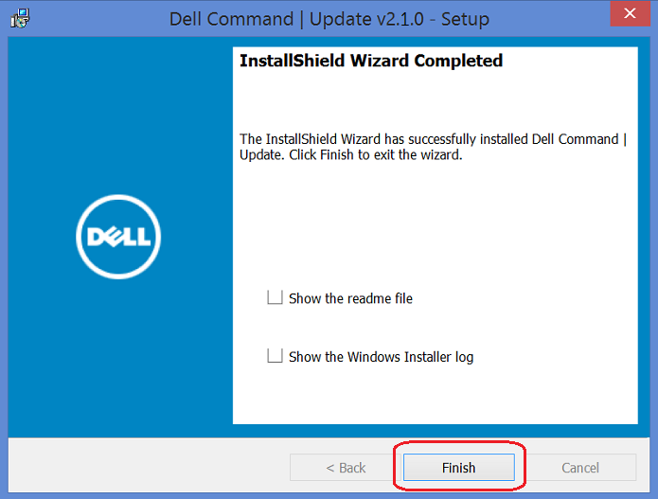Click the blue panel below the Dell logo
This screenshot has width=658, height=499.
coord(118,360)
